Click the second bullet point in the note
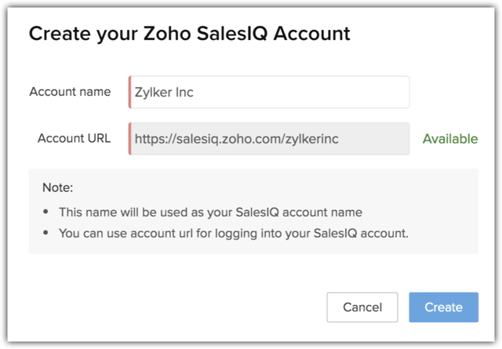This screenshot has width=502, height=349. [x=45, y=232]
